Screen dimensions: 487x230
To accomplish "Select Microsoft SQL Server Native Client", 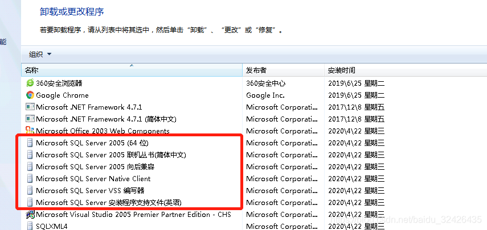I will 93,179.
